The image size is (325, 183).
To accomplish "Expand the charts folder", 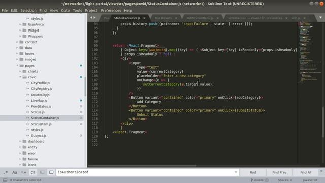I will click(20, 71).
